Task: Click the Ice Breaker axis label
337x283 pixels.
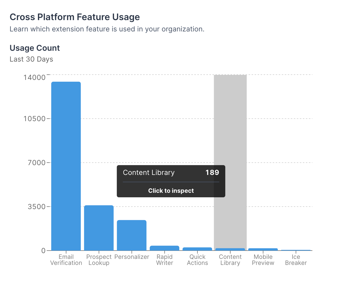Action: tap(296, 260)
